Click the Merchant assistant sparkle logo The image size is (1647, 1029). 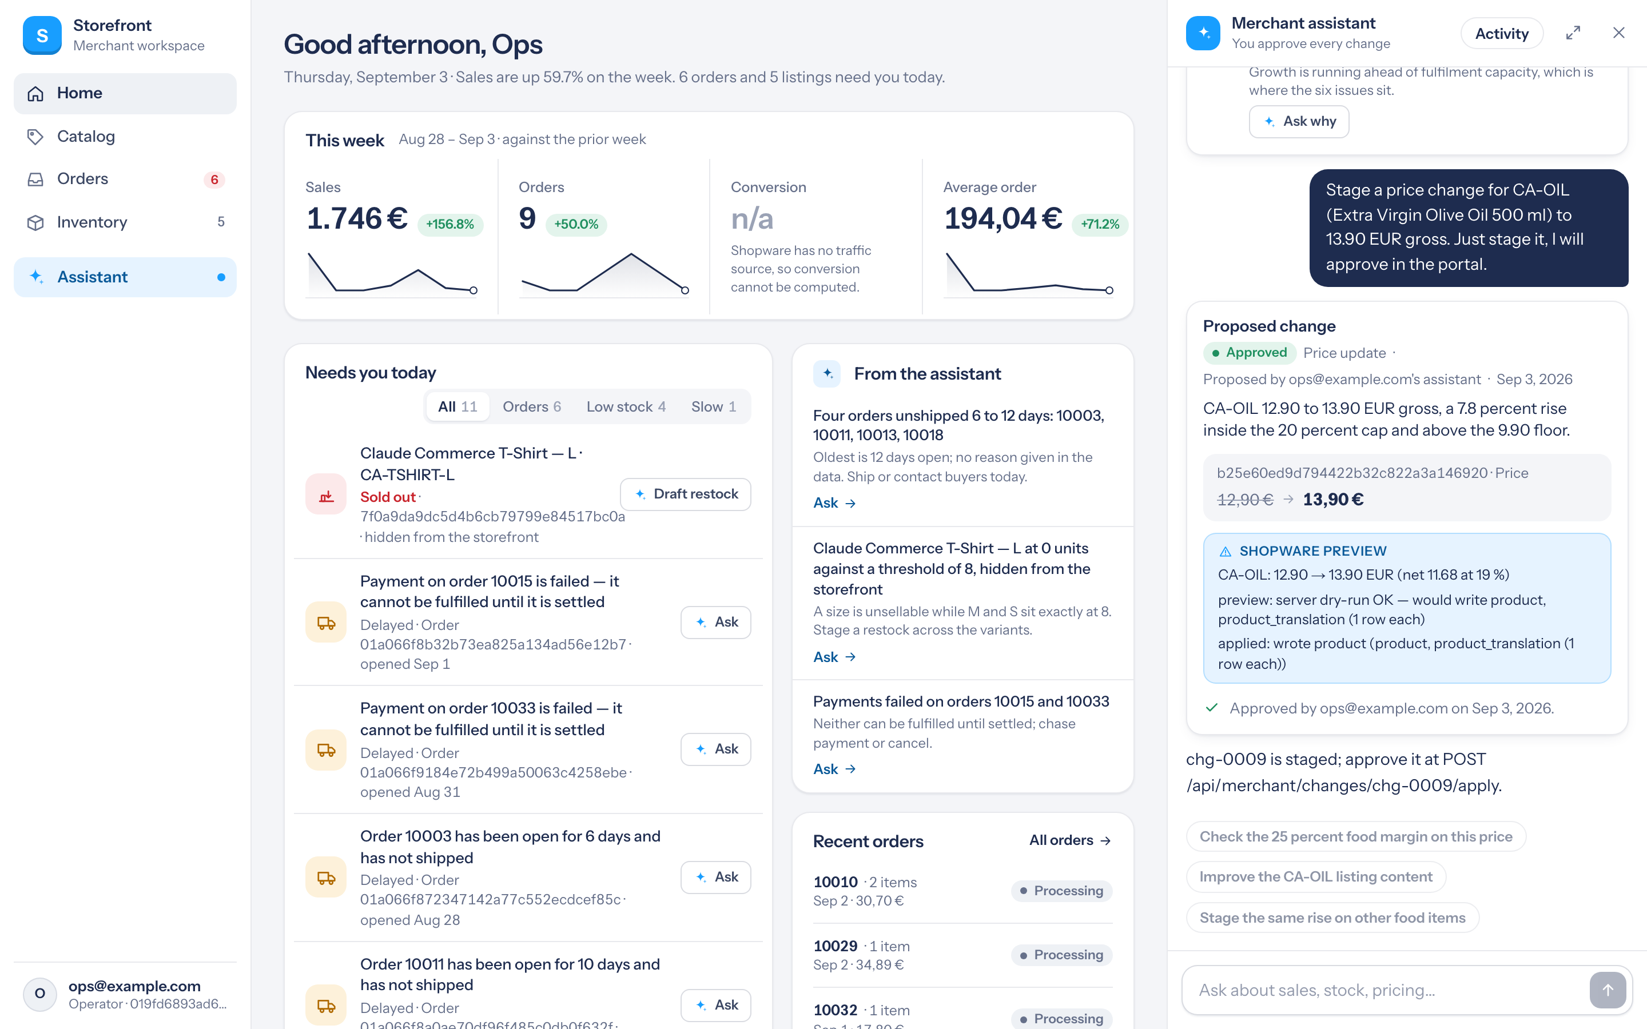[x=1203, y=33]
